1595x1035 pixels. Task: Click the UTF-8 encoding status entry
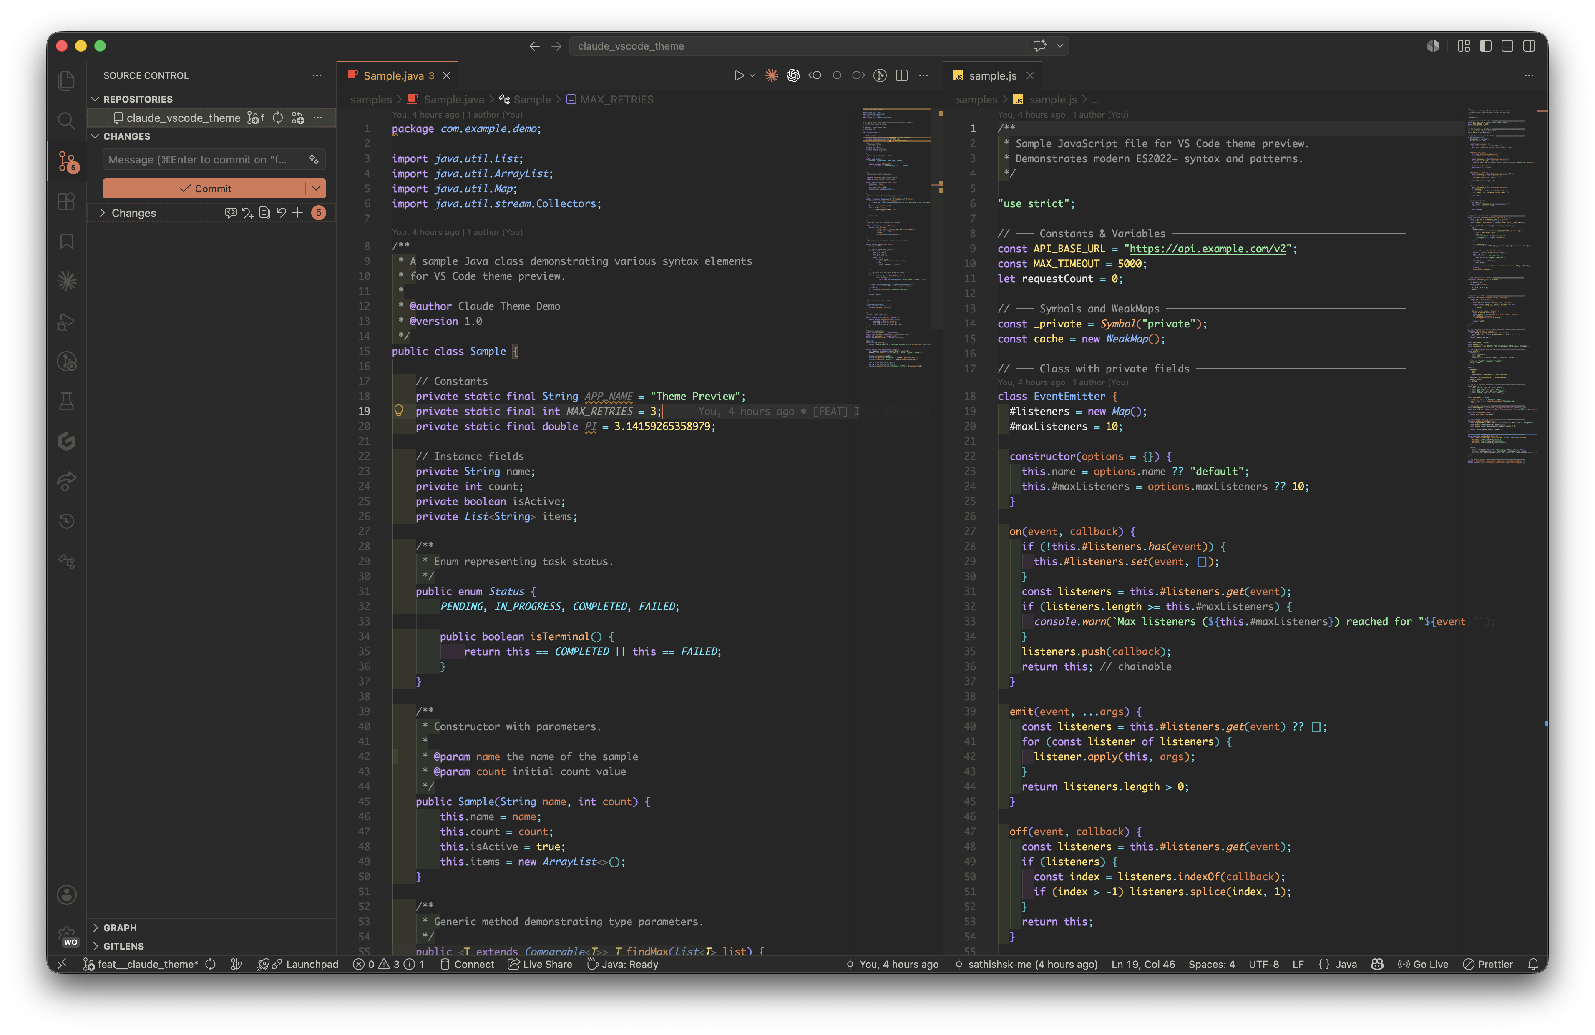tap(1263, 964)
